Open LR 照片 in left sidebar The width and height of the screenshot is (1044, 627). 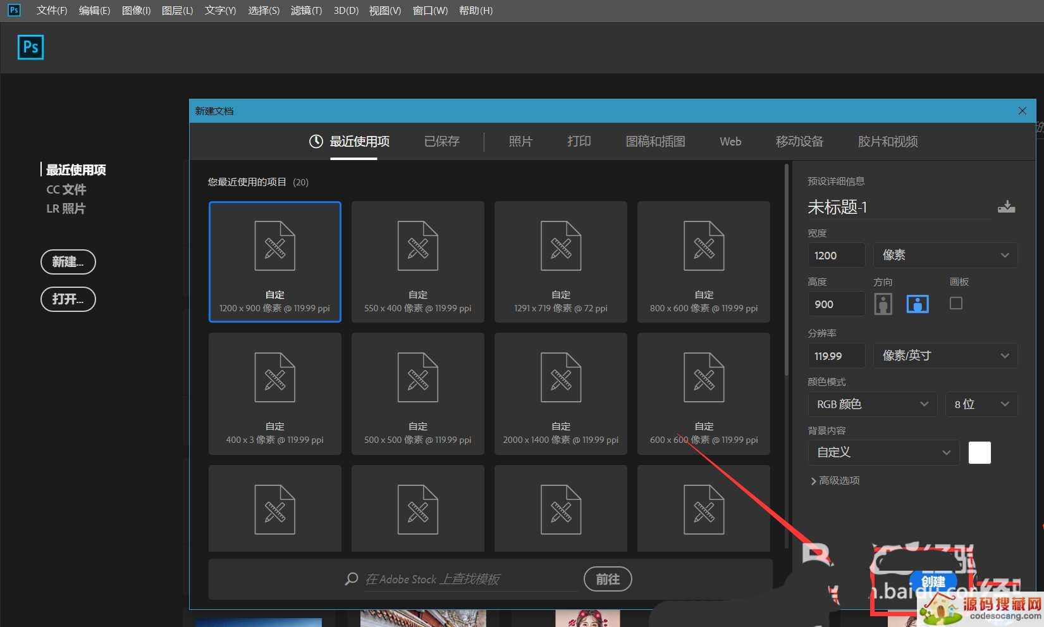(x=66, y=209)
